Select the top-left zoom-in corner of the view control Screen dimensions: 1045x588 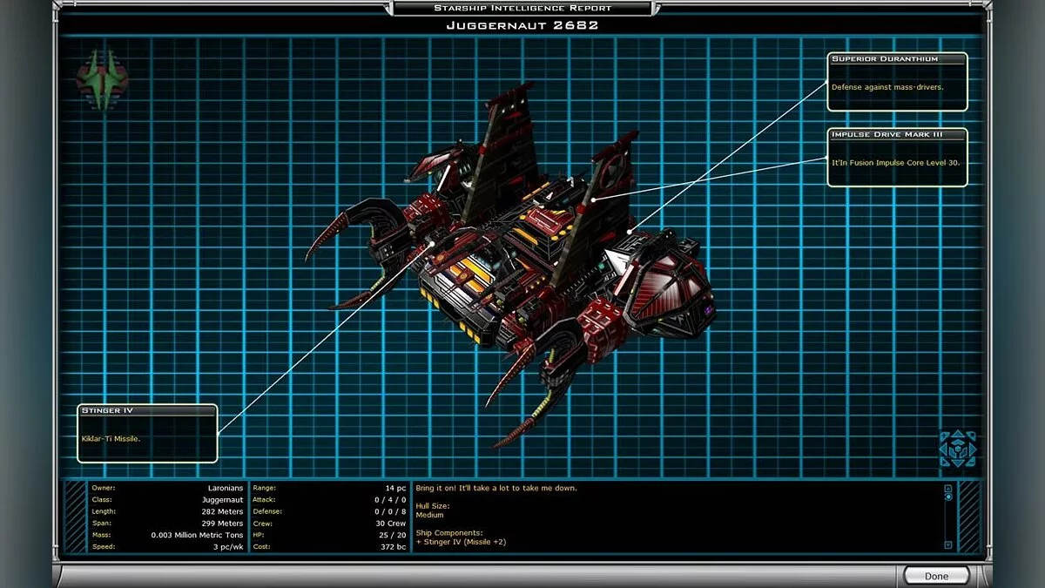(x=945, y=435)
